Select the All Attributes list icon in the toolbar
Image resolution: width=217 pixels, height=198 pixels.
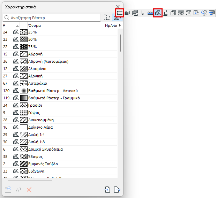pos(120,13)
